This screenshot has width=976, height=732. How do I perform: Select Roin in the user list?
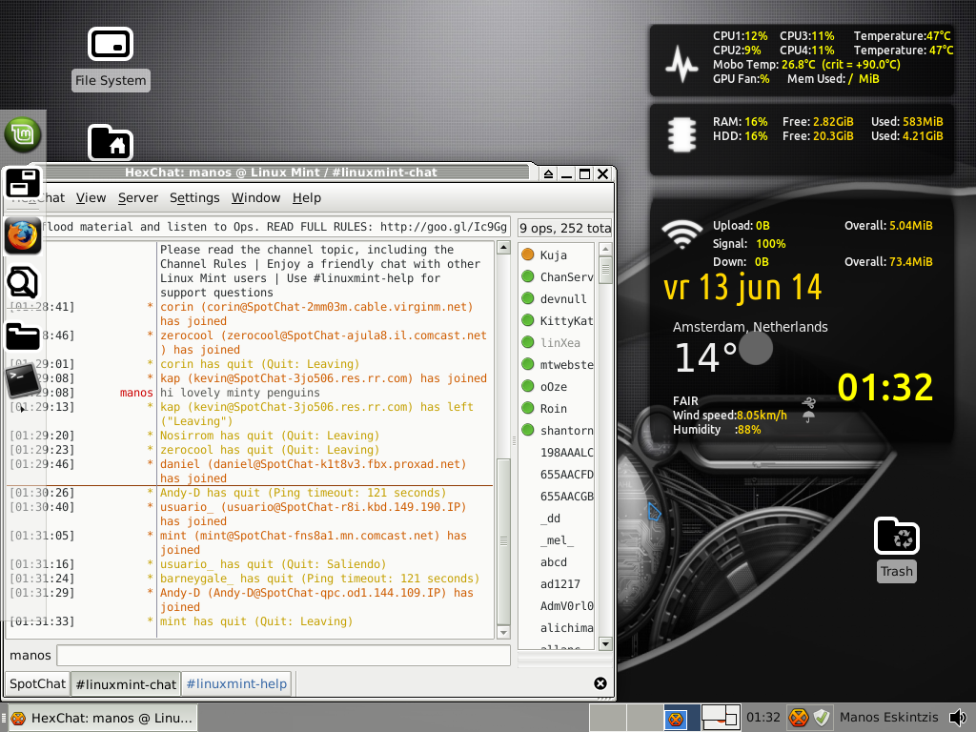click(556, 408)
